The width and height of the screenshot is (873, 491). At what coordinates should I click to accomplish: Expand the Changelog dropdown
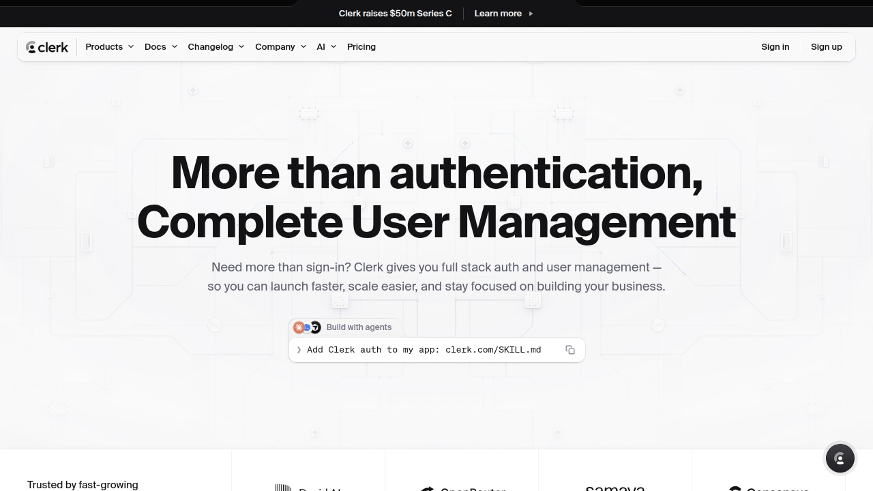tap(216, 47)
